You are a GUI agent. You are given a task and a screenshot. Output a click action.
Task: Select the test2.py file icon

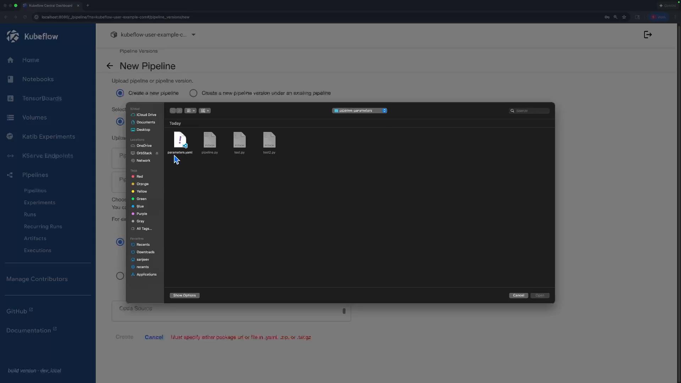point(269,140)
